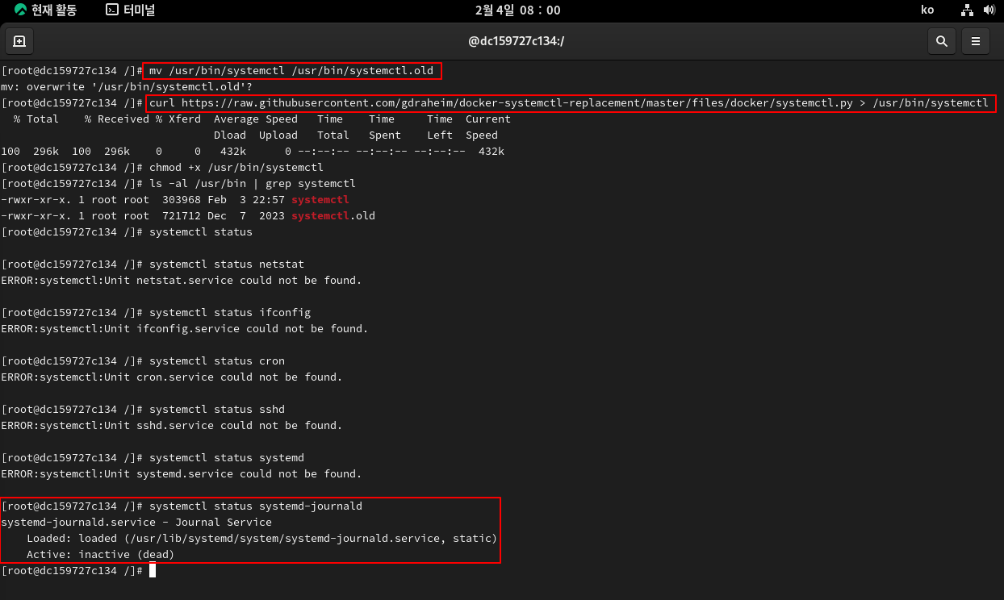Click the volume speaker icon in top bar
The height and width of the screenshot is (600, 1004).
989,10
